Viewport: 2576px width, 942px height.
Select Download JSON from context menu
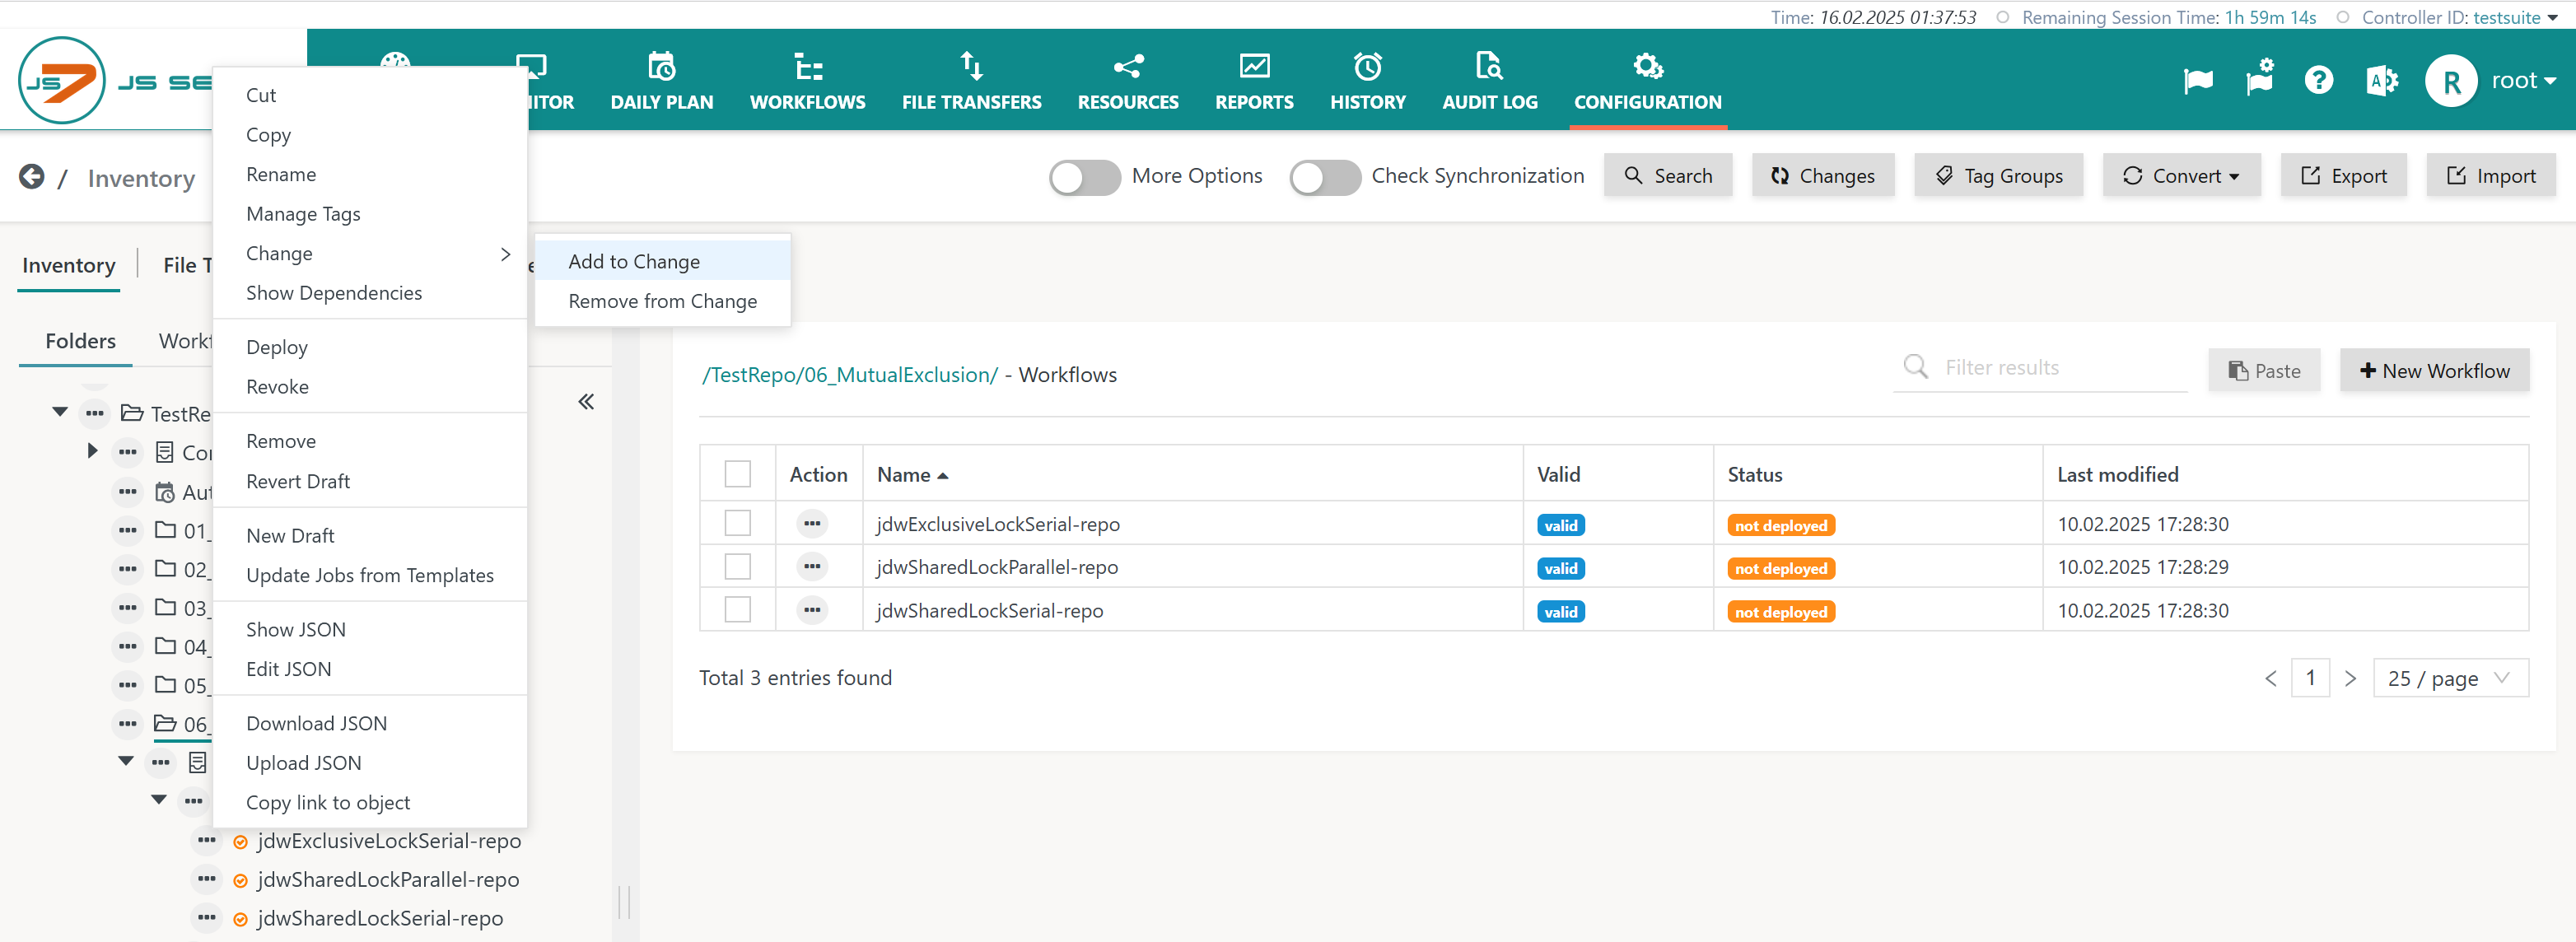click(x=370, y=723)
